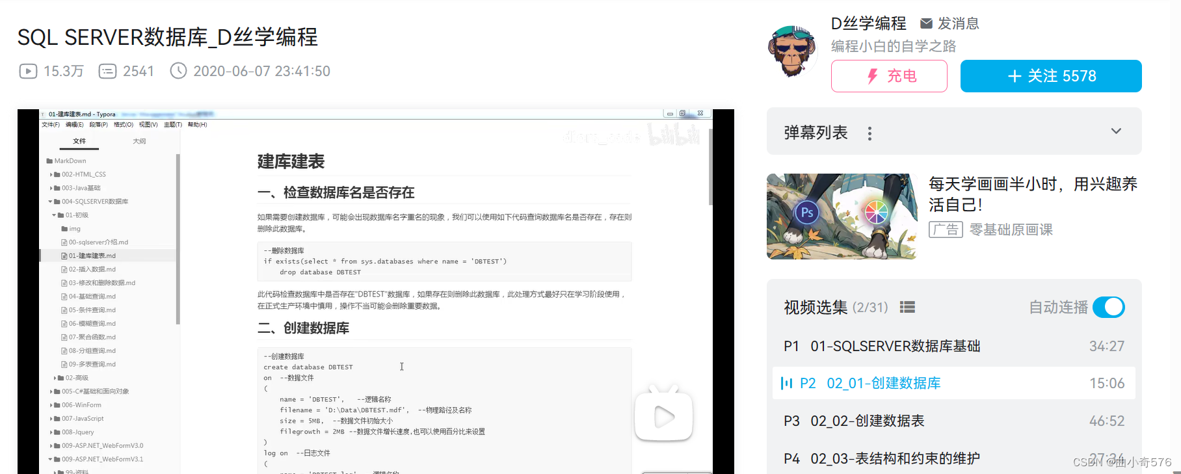Open the 视图(V) menu in Typora
Viewport: 1181px width, 474px height.
148,125
